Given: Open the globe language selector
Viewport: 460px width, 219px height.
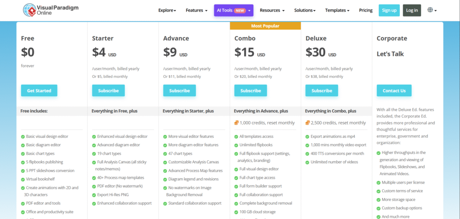Looking at the screenshot, I should point(432,10).
